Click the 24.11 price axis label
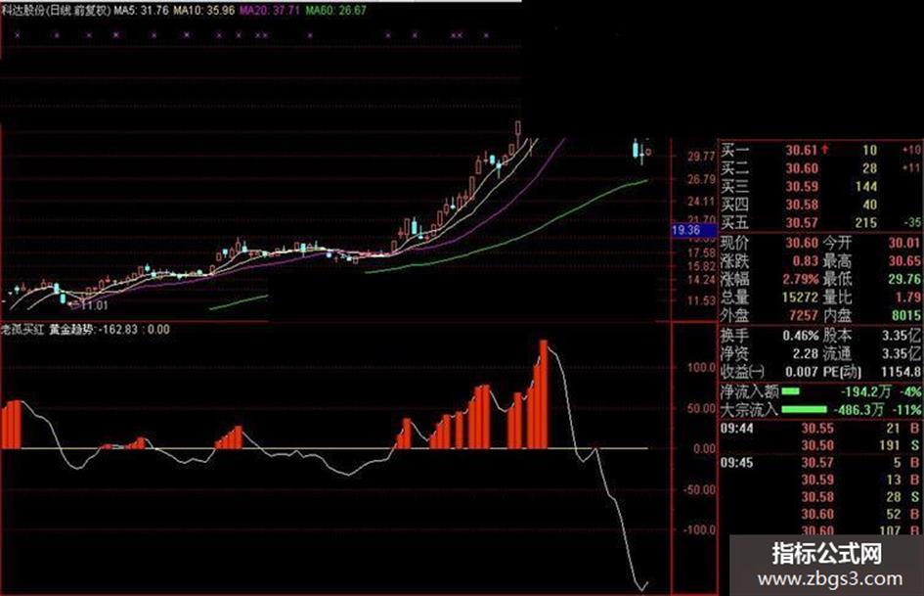Viewport: 924px width, 596px height. pos(701,202)
